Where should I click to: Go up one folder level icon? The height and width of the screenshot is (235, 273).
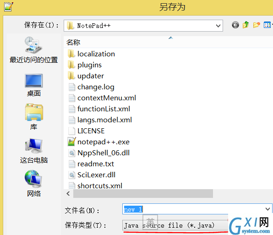coord(246,25)
